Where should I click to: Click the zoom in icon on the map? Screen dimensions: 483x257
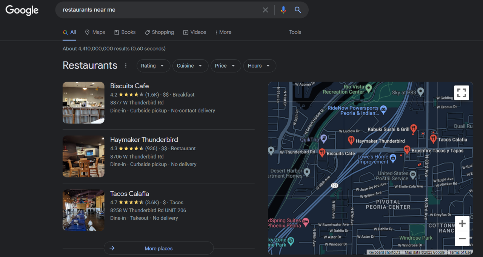tap(462, 223)
